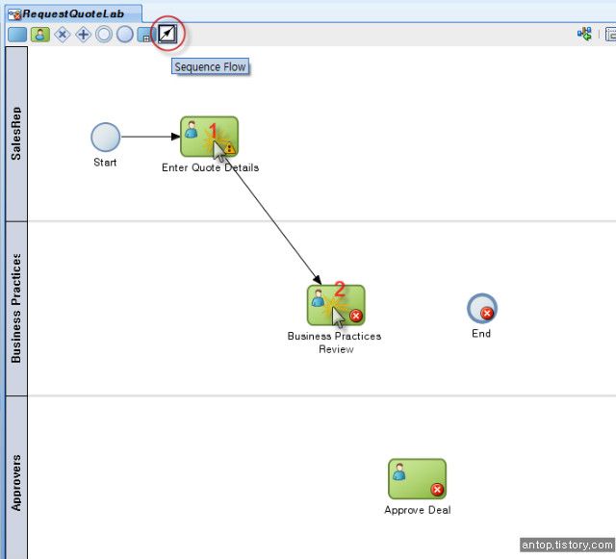Click the 'End' label text
Screen dimensions: 616x559
coord(481,334)
